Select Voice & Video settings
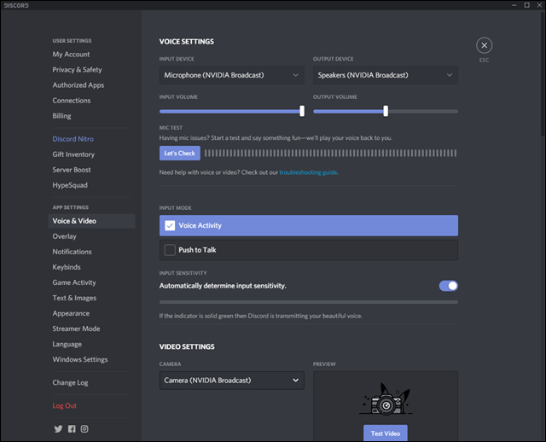 point(91,221)
